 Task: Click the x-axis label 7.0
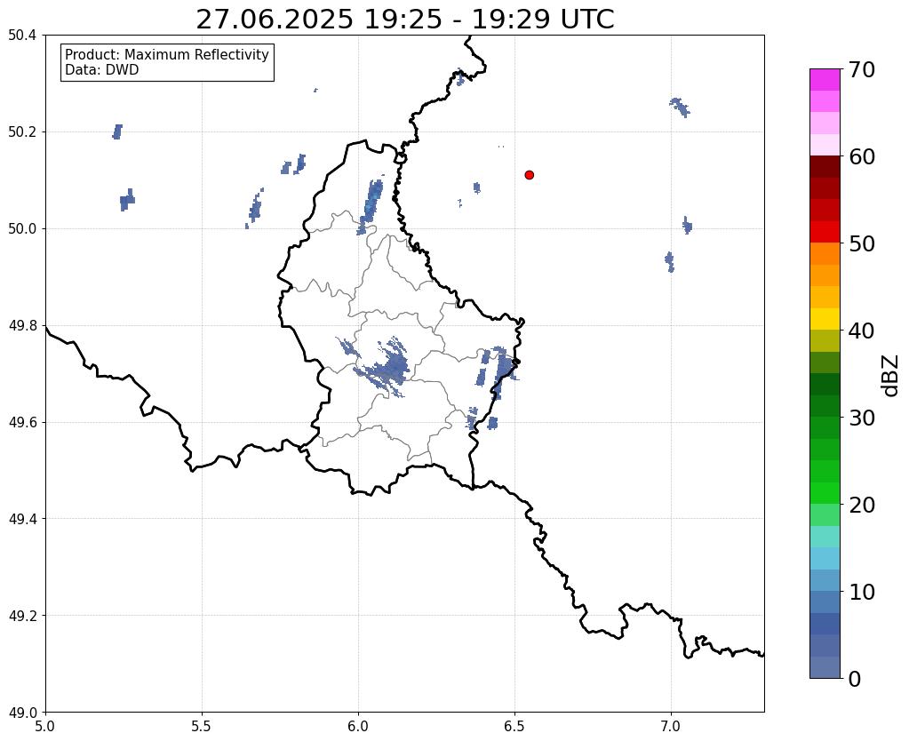tap(672, 727)
